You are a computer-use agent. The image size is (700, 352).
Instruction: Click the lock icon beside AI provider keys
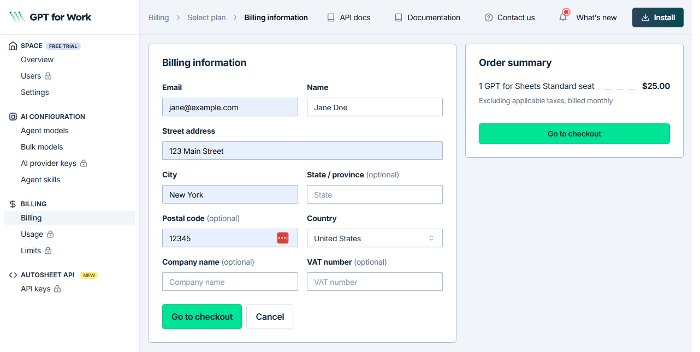(84, 163)
